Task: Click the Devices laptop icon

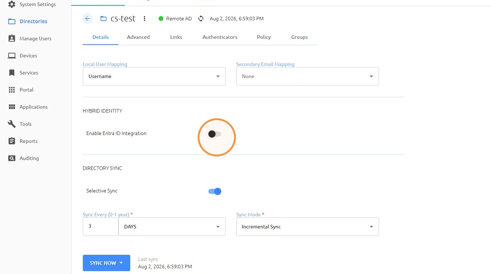Action: pyautogui.click(x=12, y=56)
